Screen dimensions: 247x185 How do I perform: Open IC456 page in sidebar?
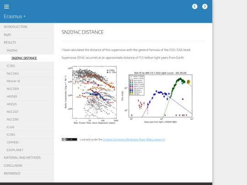[27, 127]
